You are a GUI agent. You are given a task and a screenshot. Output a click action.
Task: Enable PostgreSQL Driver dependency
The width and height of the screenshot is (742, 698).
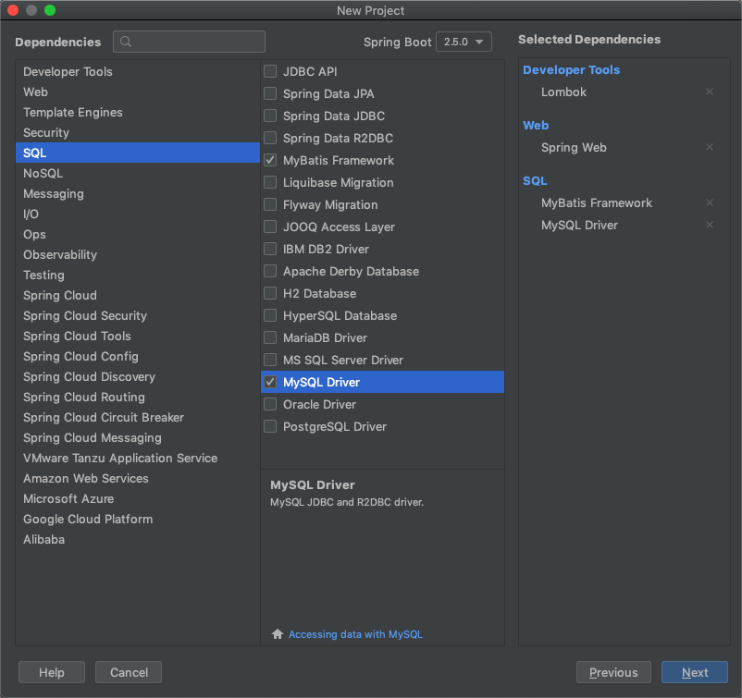(x=270, y=426)
